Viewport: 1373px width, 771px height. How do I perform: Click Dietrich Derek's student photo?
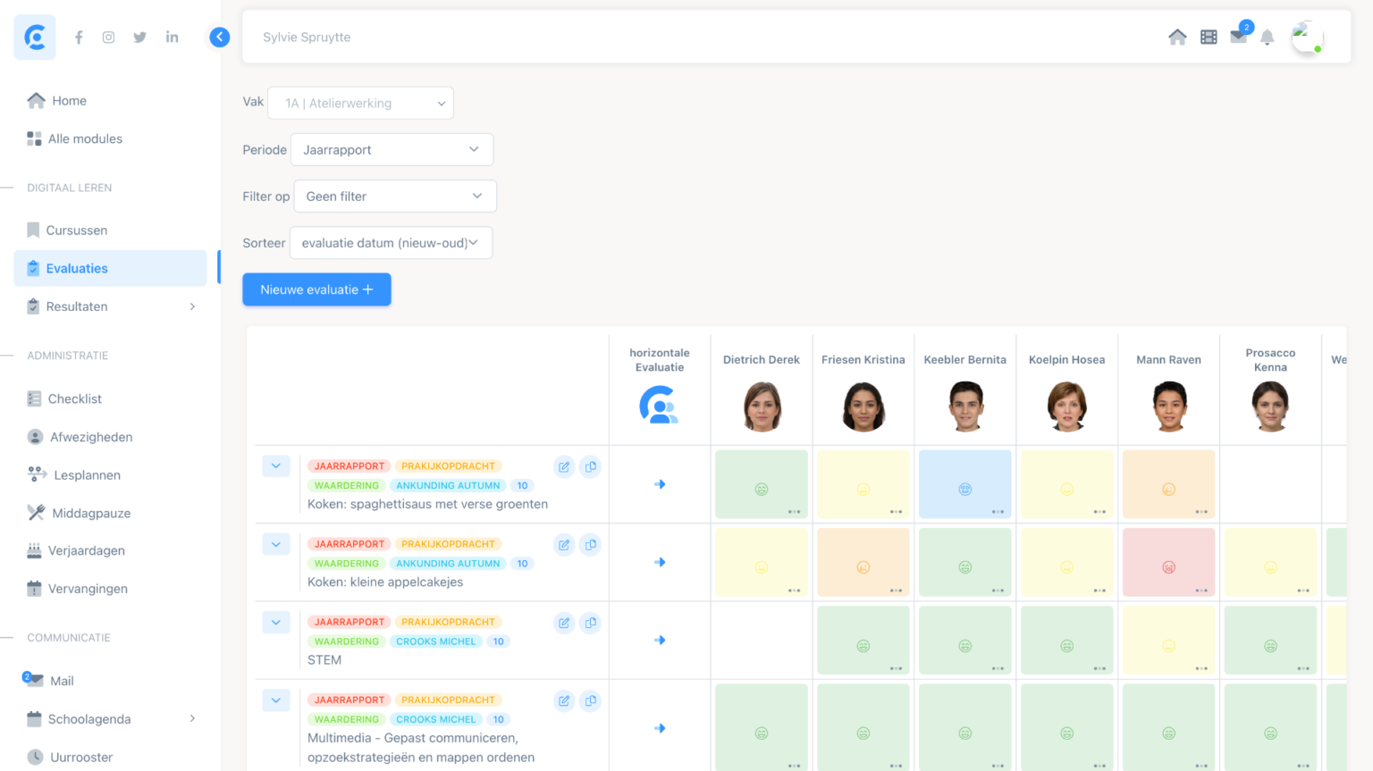(x=762, y=406)
